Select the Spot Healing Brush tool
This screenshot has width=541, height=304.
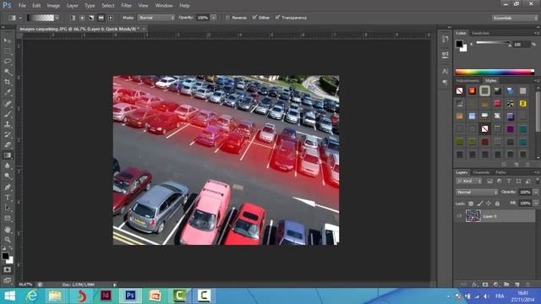(8, 103)
